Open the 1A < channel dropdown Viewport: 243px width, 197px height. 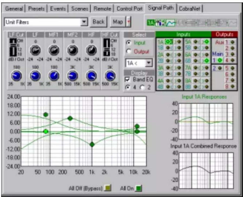[x=148, y=63]
